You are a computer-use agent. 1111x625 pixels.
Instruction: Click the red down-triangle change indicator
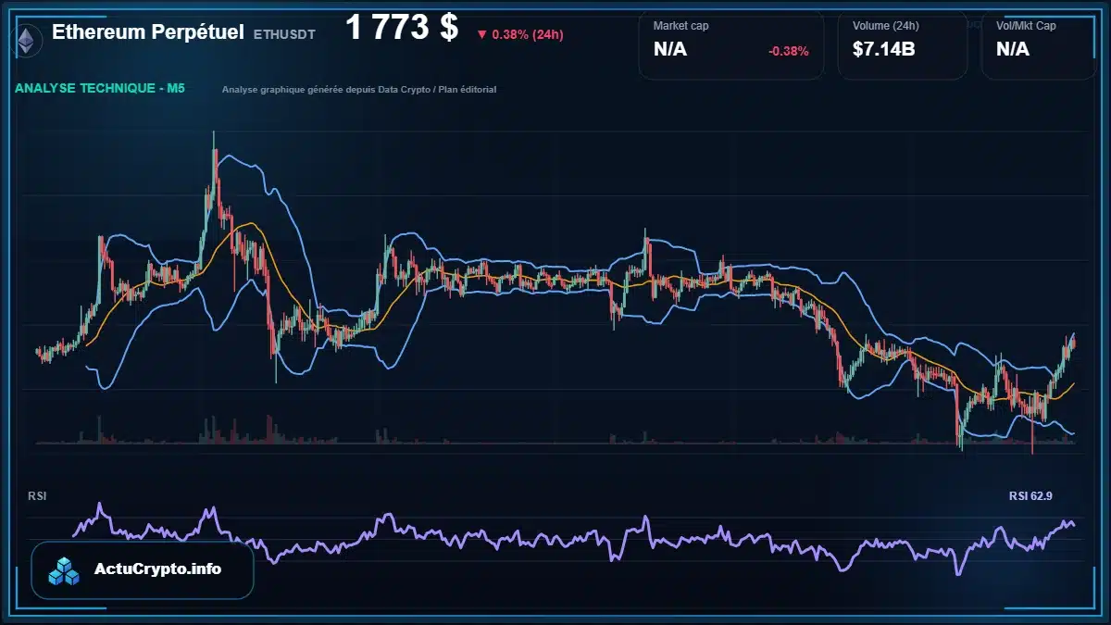point(481,35)
